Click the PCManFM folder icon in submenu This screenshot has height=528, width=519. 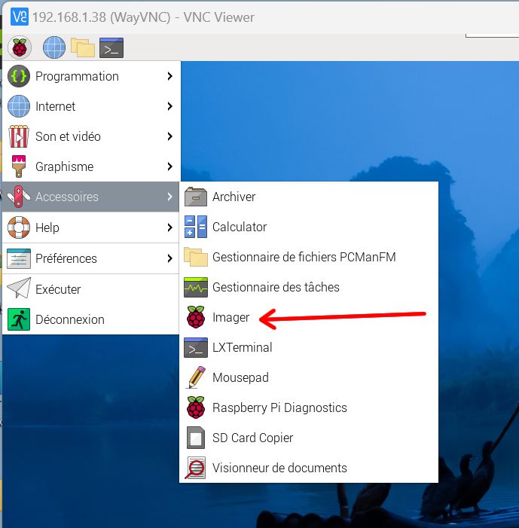[x=196, y=257]
